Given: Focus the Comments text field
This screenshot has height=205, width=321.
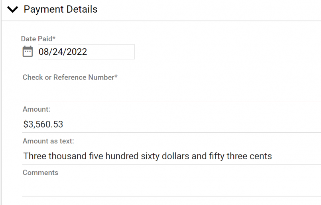Looking at the screenshot, I should [x=171, y=188].
